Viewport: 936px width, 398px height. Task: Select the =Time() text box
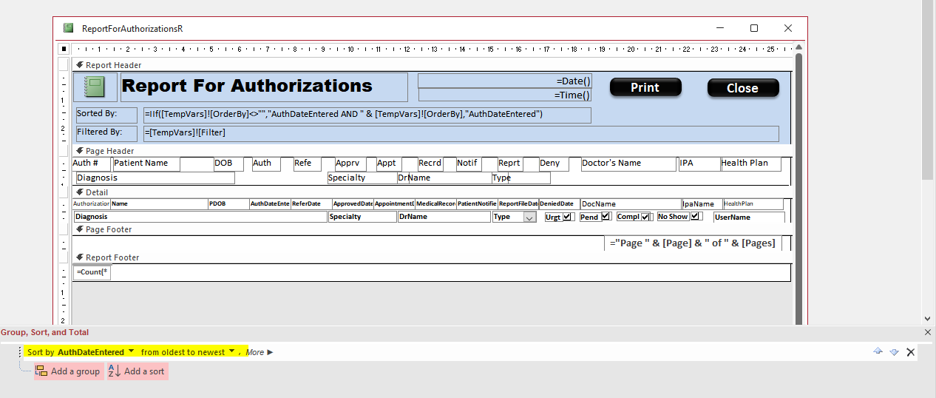click(x=506, y=95)
